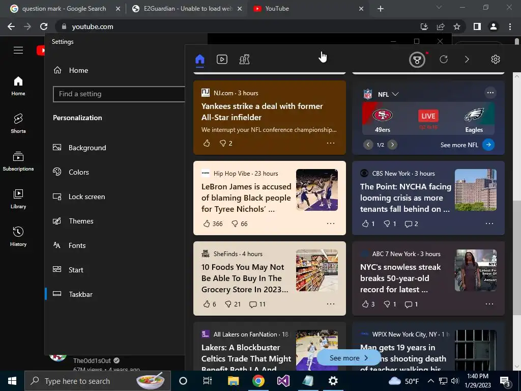Go to YouTube Shorts in sidebar
521x391 pixels.
click(x=18, y=123)
